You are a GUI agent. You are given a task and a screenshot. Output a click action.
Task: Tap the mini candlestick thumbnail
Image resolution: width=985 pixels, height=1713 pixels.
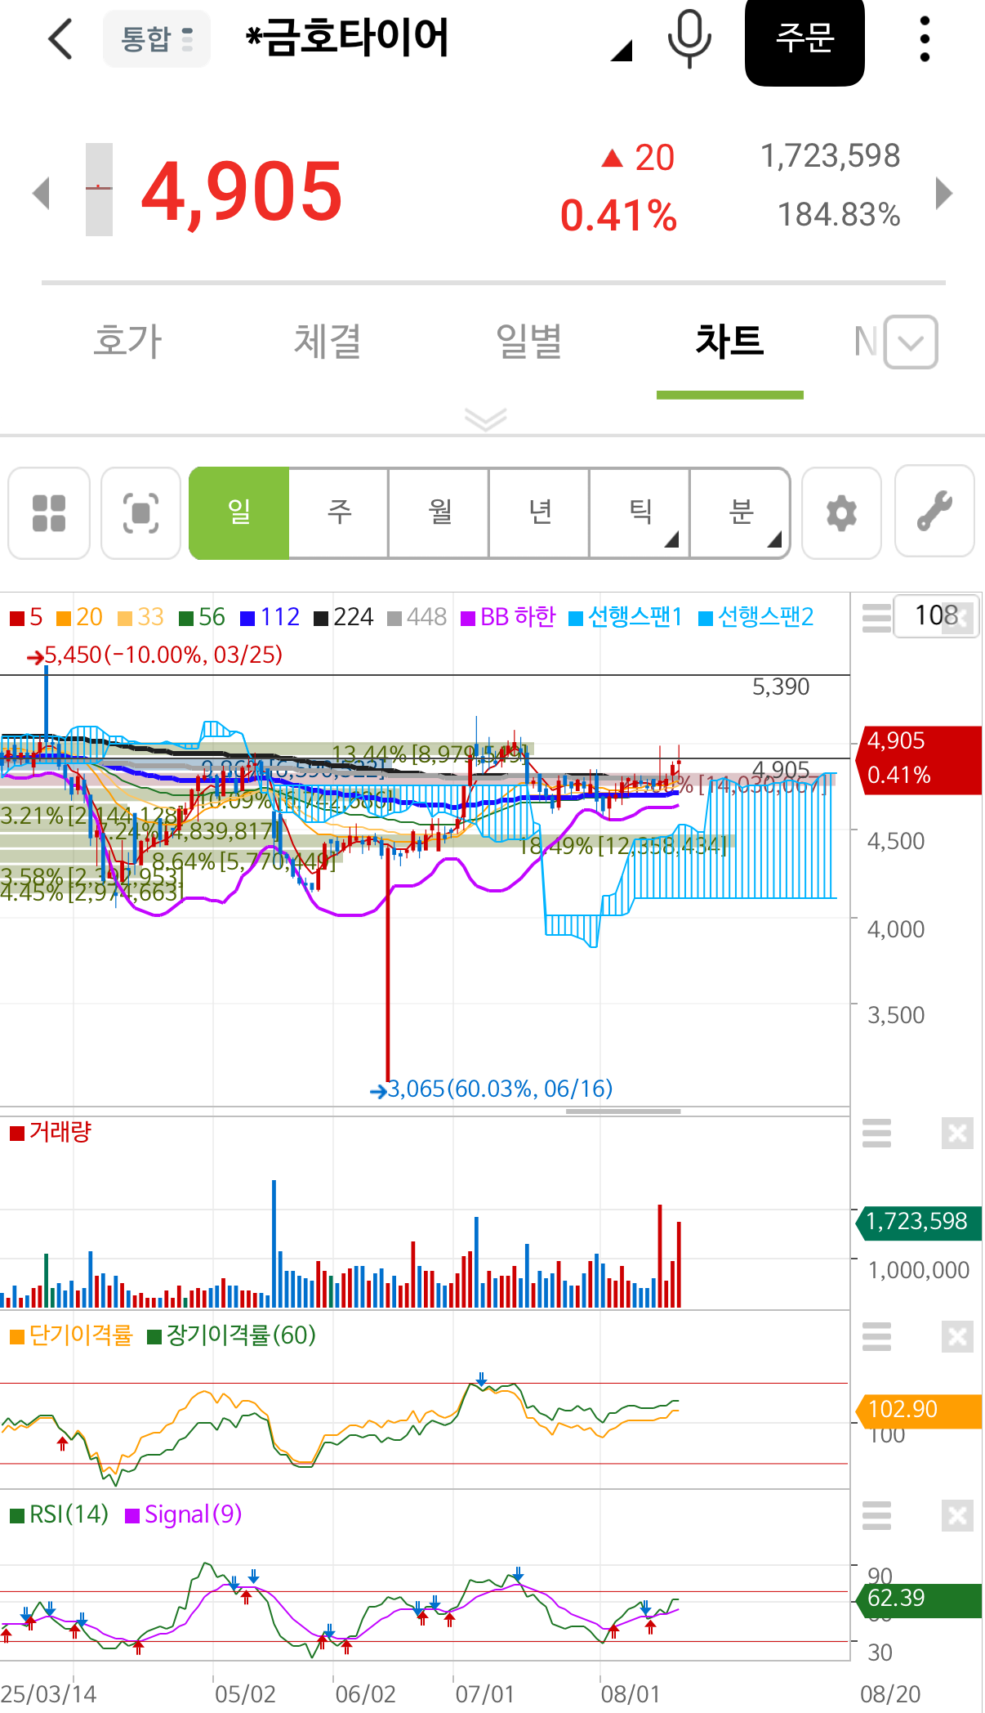tap(99, 190)
